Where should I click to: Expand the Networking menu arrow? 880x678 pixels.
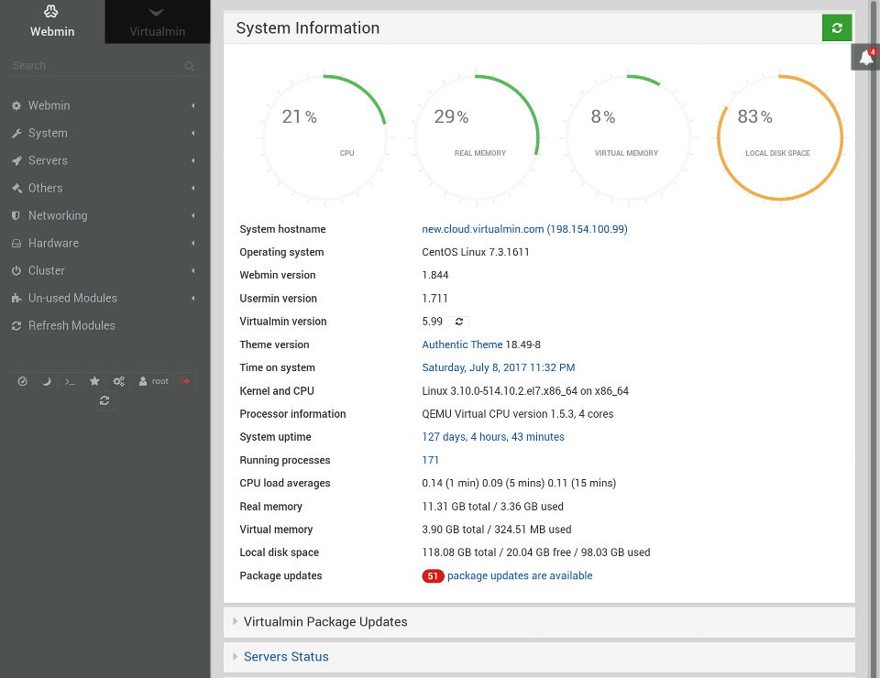(x=193, y=215)
